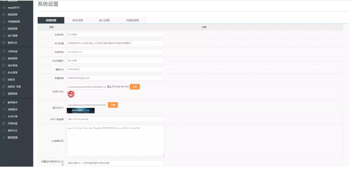352x169 pixels.
Task: Click the 代理申请 grid icon in sidebar
Action: pos(4,123)
